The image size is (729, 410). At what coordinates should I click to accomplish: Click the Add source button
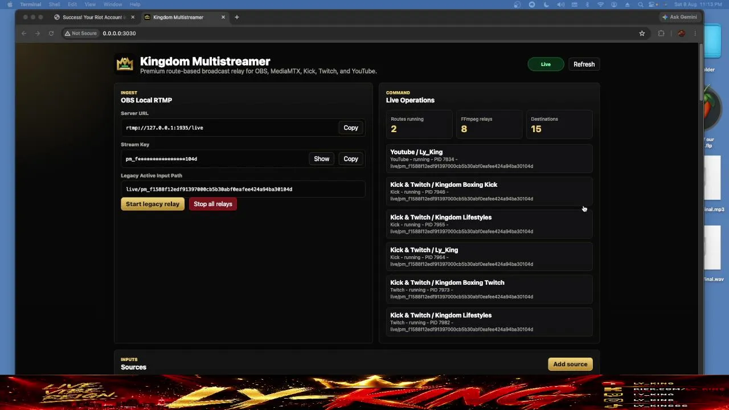[570, 364]
